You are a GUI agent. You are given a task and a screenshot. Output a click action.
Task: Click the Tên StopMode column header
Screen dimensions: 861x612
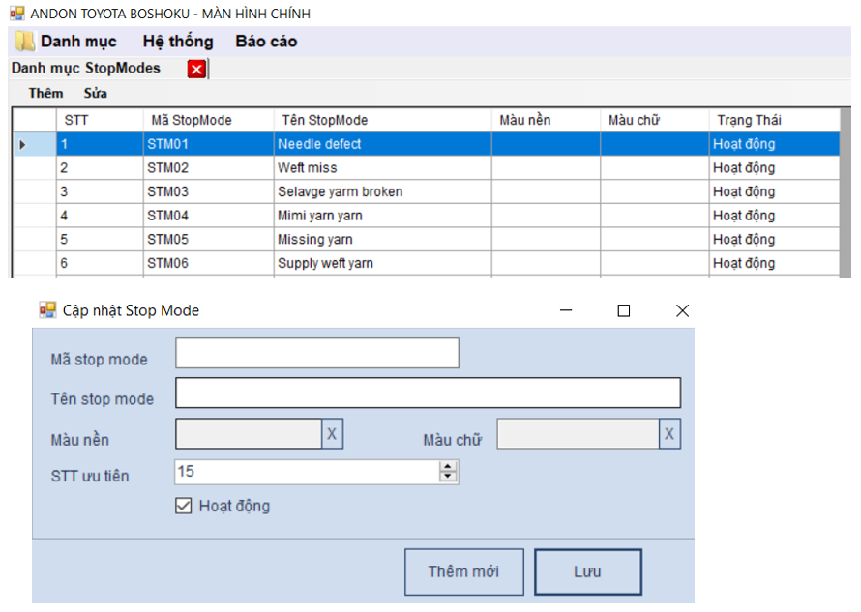coord(325,120)
